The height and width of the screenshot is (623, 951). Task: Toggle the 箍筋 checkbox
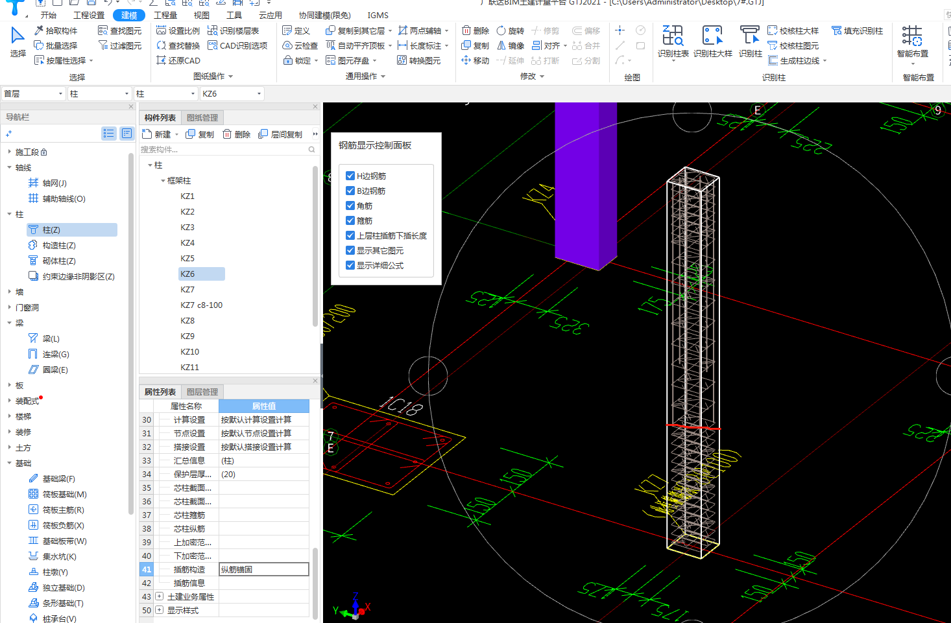click(350, 220)
